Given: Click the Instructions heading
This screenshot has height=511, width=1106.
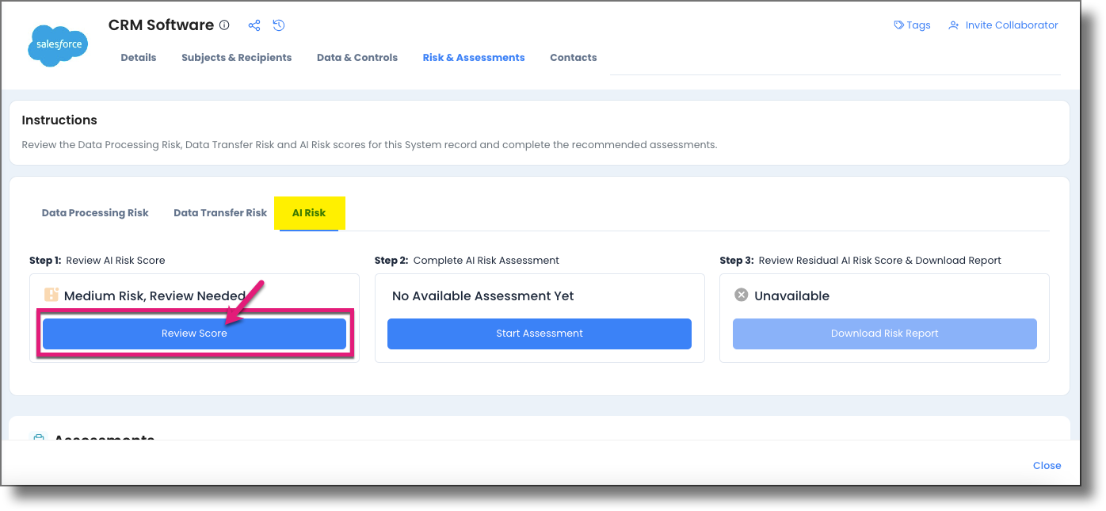Looking at the screenshot, I should [x=59, y=120].
